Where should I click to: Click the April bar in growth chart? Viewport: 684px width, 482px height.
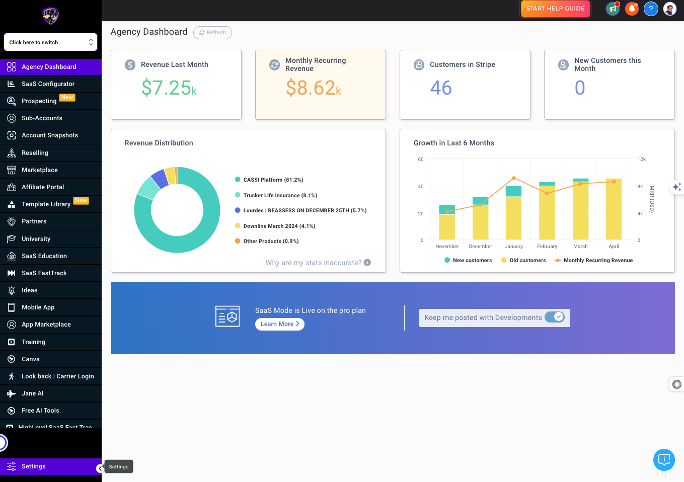(x=614, y=209)
